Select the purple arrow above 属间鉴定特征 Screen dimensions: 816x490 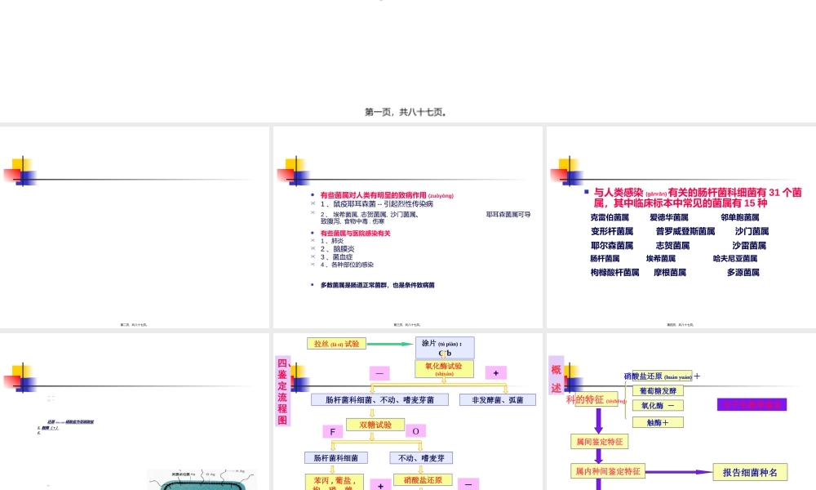[x=599, y=419]
